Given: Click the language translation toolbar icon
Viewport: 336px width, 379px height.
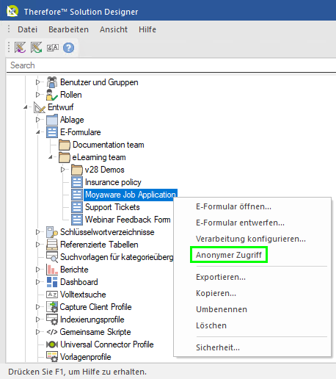Looking at the screenshot, I should tap(53, 48).
